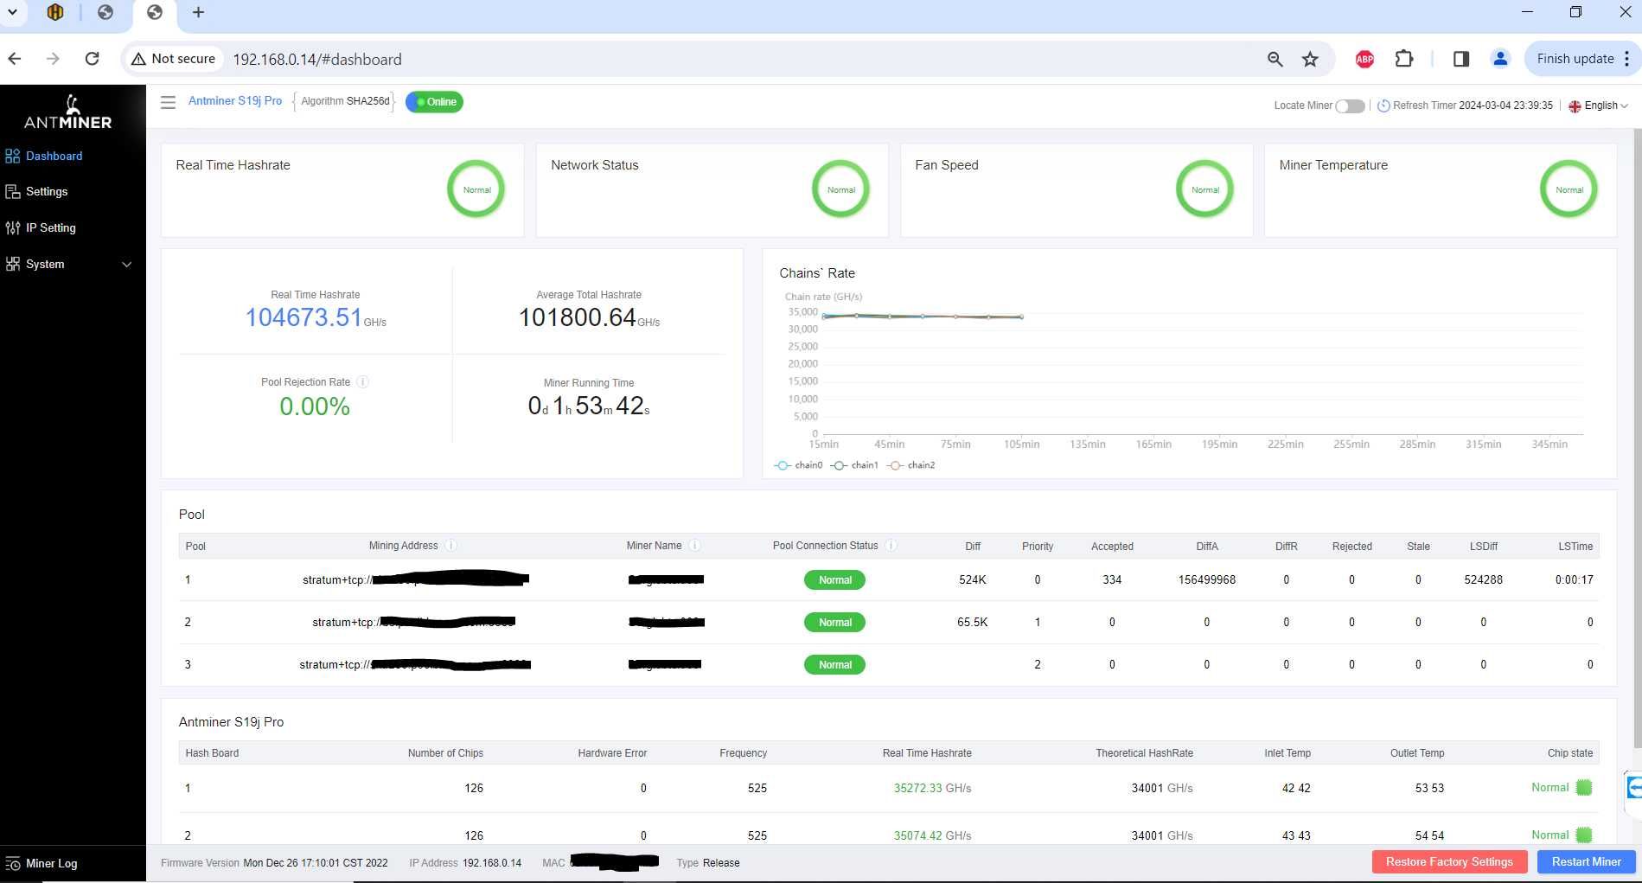This screenshot has width=1642, height=883.
Task: Click the ABP Adblock Plus extension icon
Action: click(x=1364, y=59)
